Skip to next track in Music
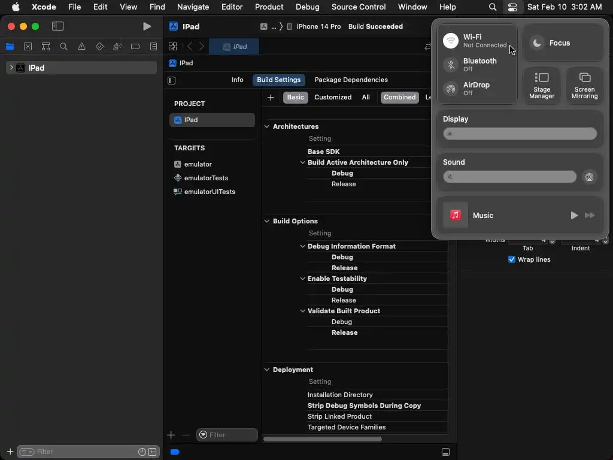This screenshot has width=613, height=460. click(x=590, y=216)
